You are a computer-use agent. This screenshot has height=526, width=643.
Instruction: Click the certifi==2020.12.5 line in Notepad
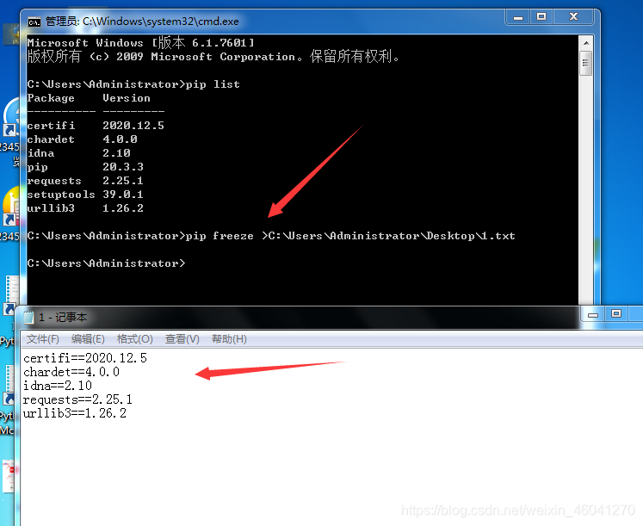pyautogui.click(x=85, y=358)
